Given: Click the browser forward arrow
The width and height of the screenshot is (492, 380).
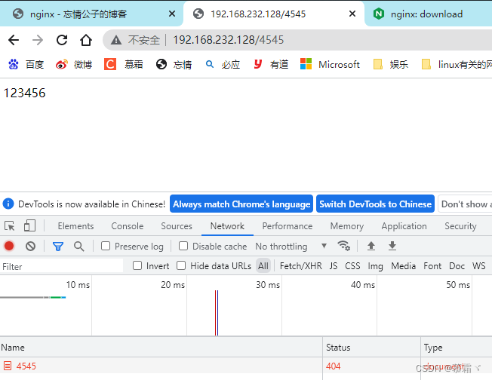Looking at the screenshot, I should [x=38, y=40].
